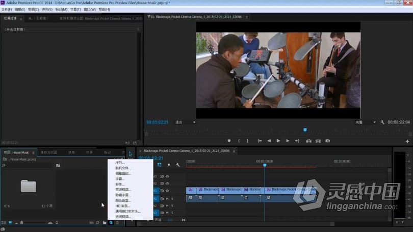This screenshot has width=413, height=232.
Task: Mute audio track A1 with M
Action: click(167, 198)
